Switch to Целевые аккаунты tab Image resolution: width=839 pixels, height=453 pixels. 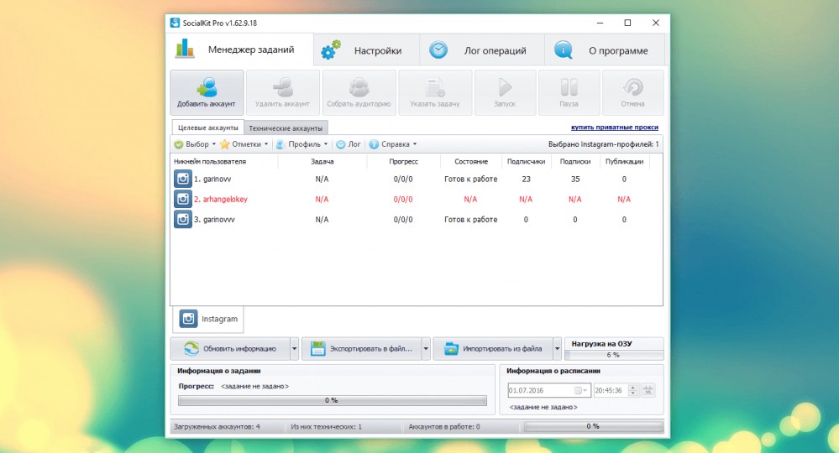207,128
